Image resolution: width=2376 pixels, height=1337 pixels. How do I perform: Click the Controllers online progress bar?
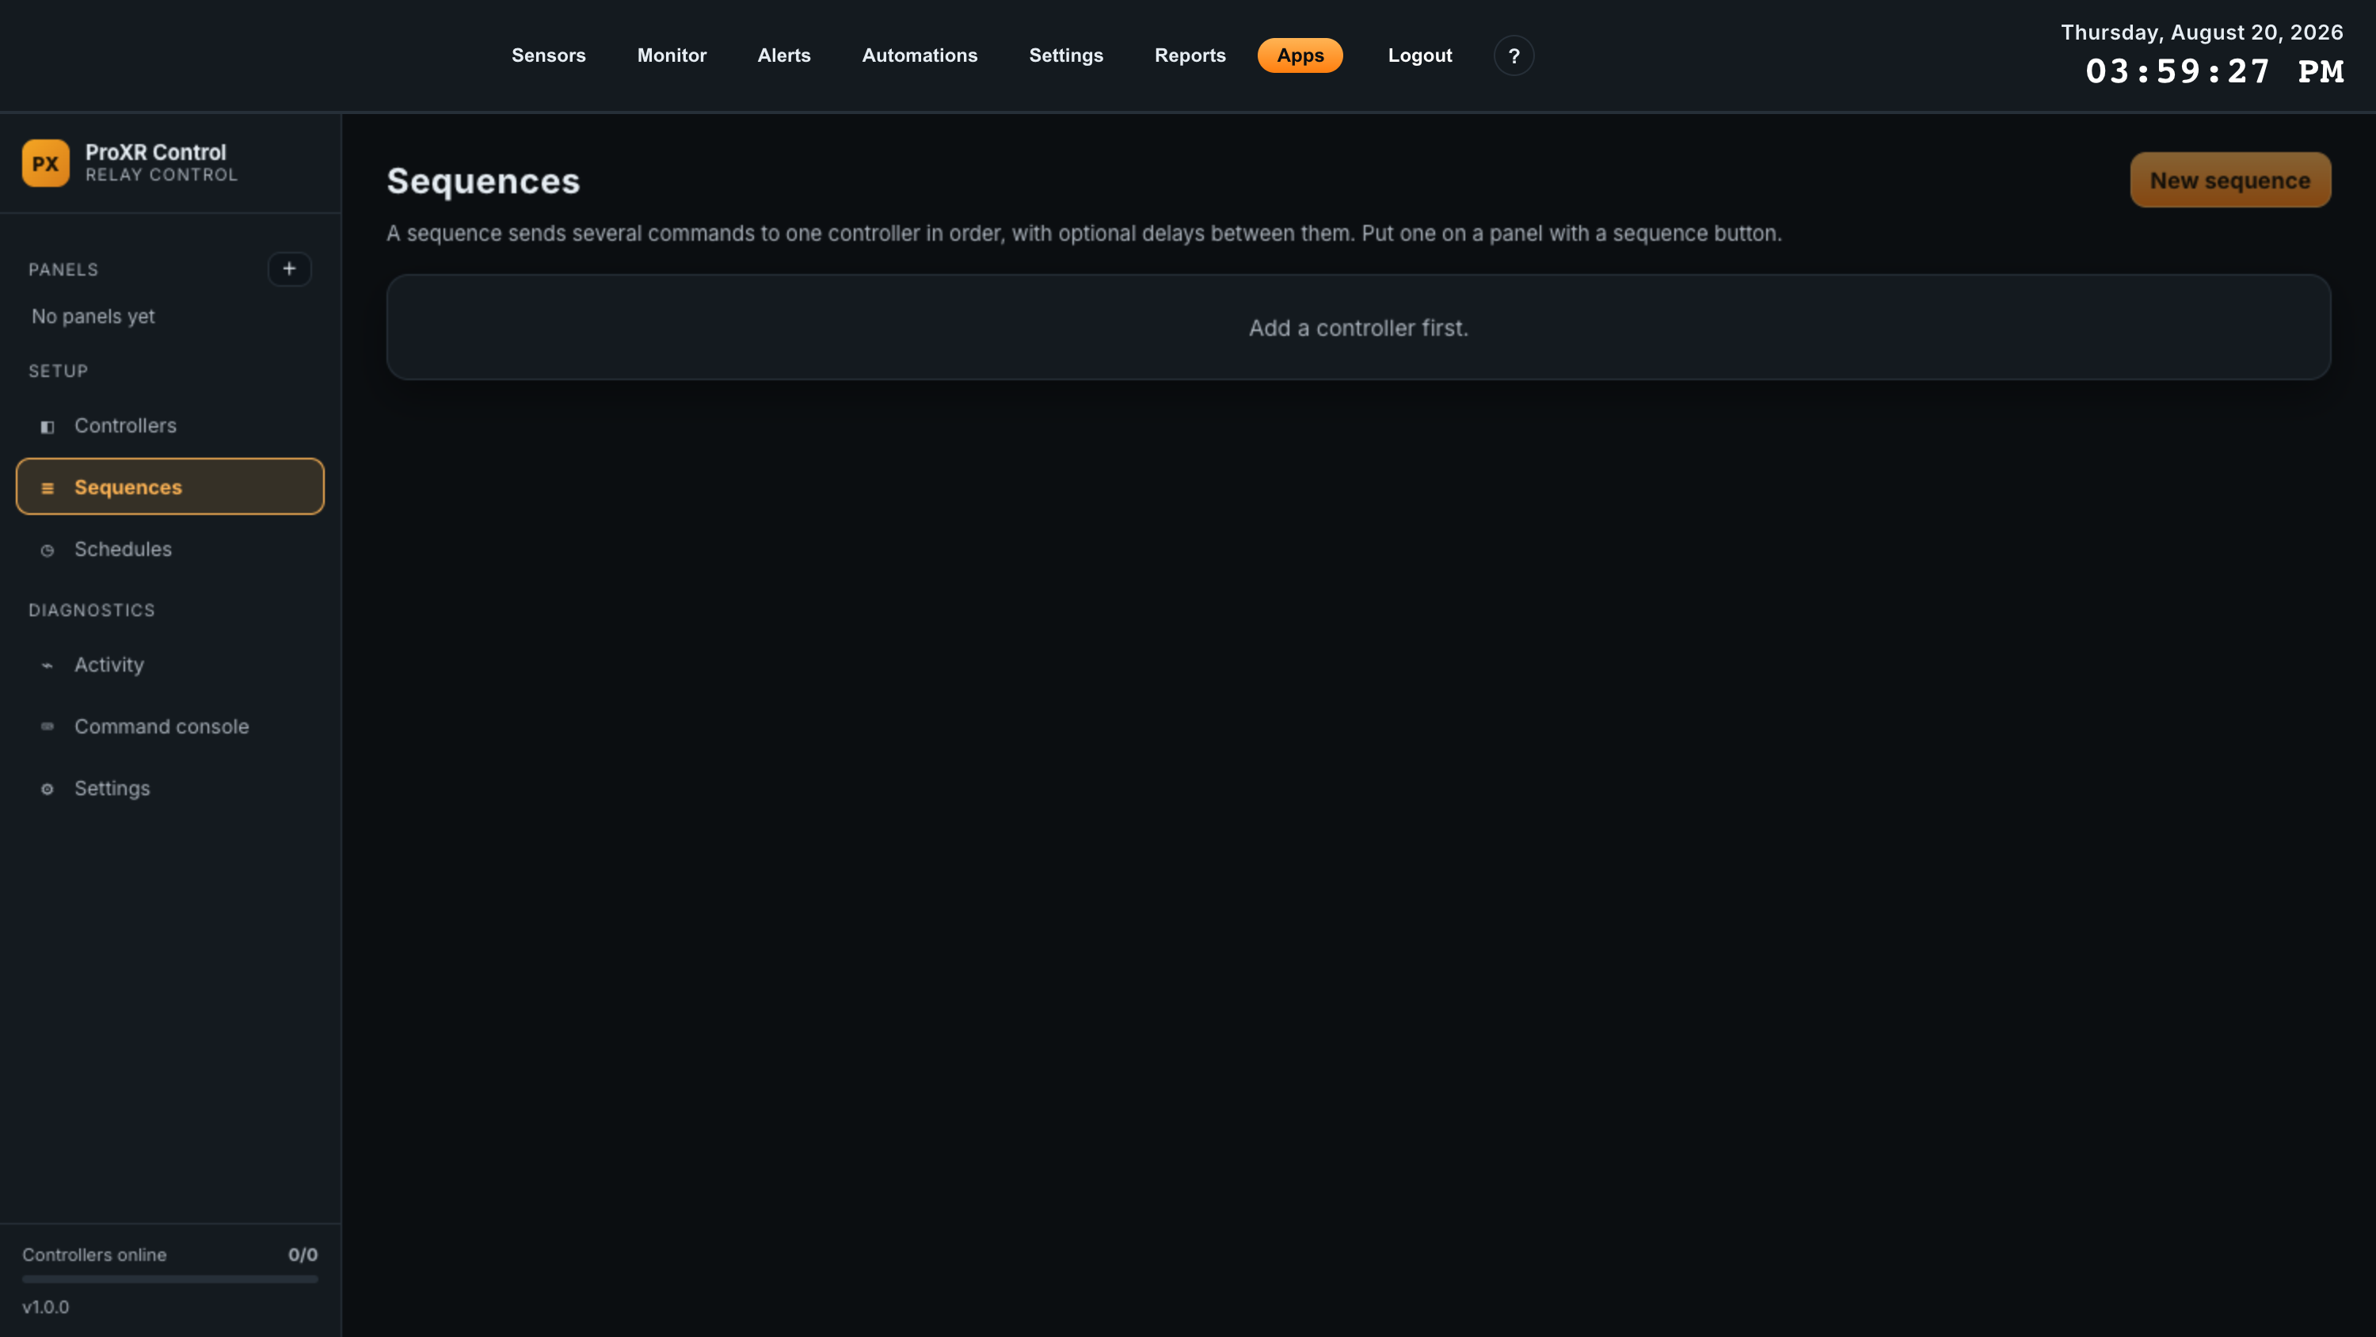point(169,1279)
